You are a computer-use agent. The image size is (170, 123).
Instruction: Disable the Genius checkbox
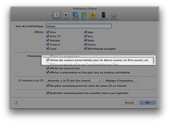tap(86, 45)
